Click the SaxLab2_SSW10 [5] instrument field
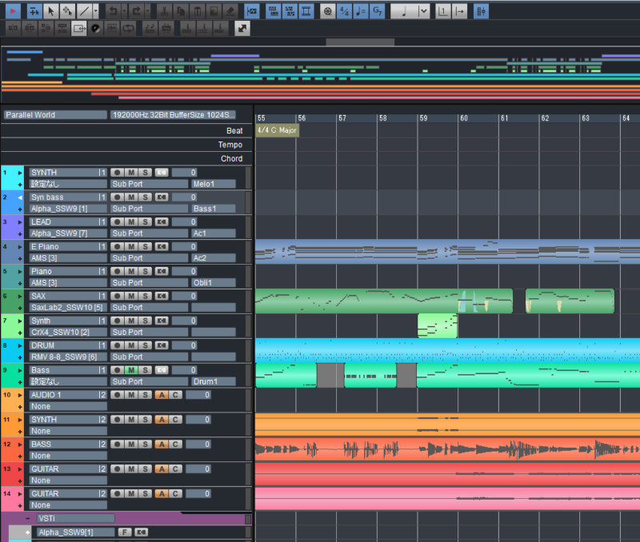This screenshot has width=640, height=542. point(68,308)
